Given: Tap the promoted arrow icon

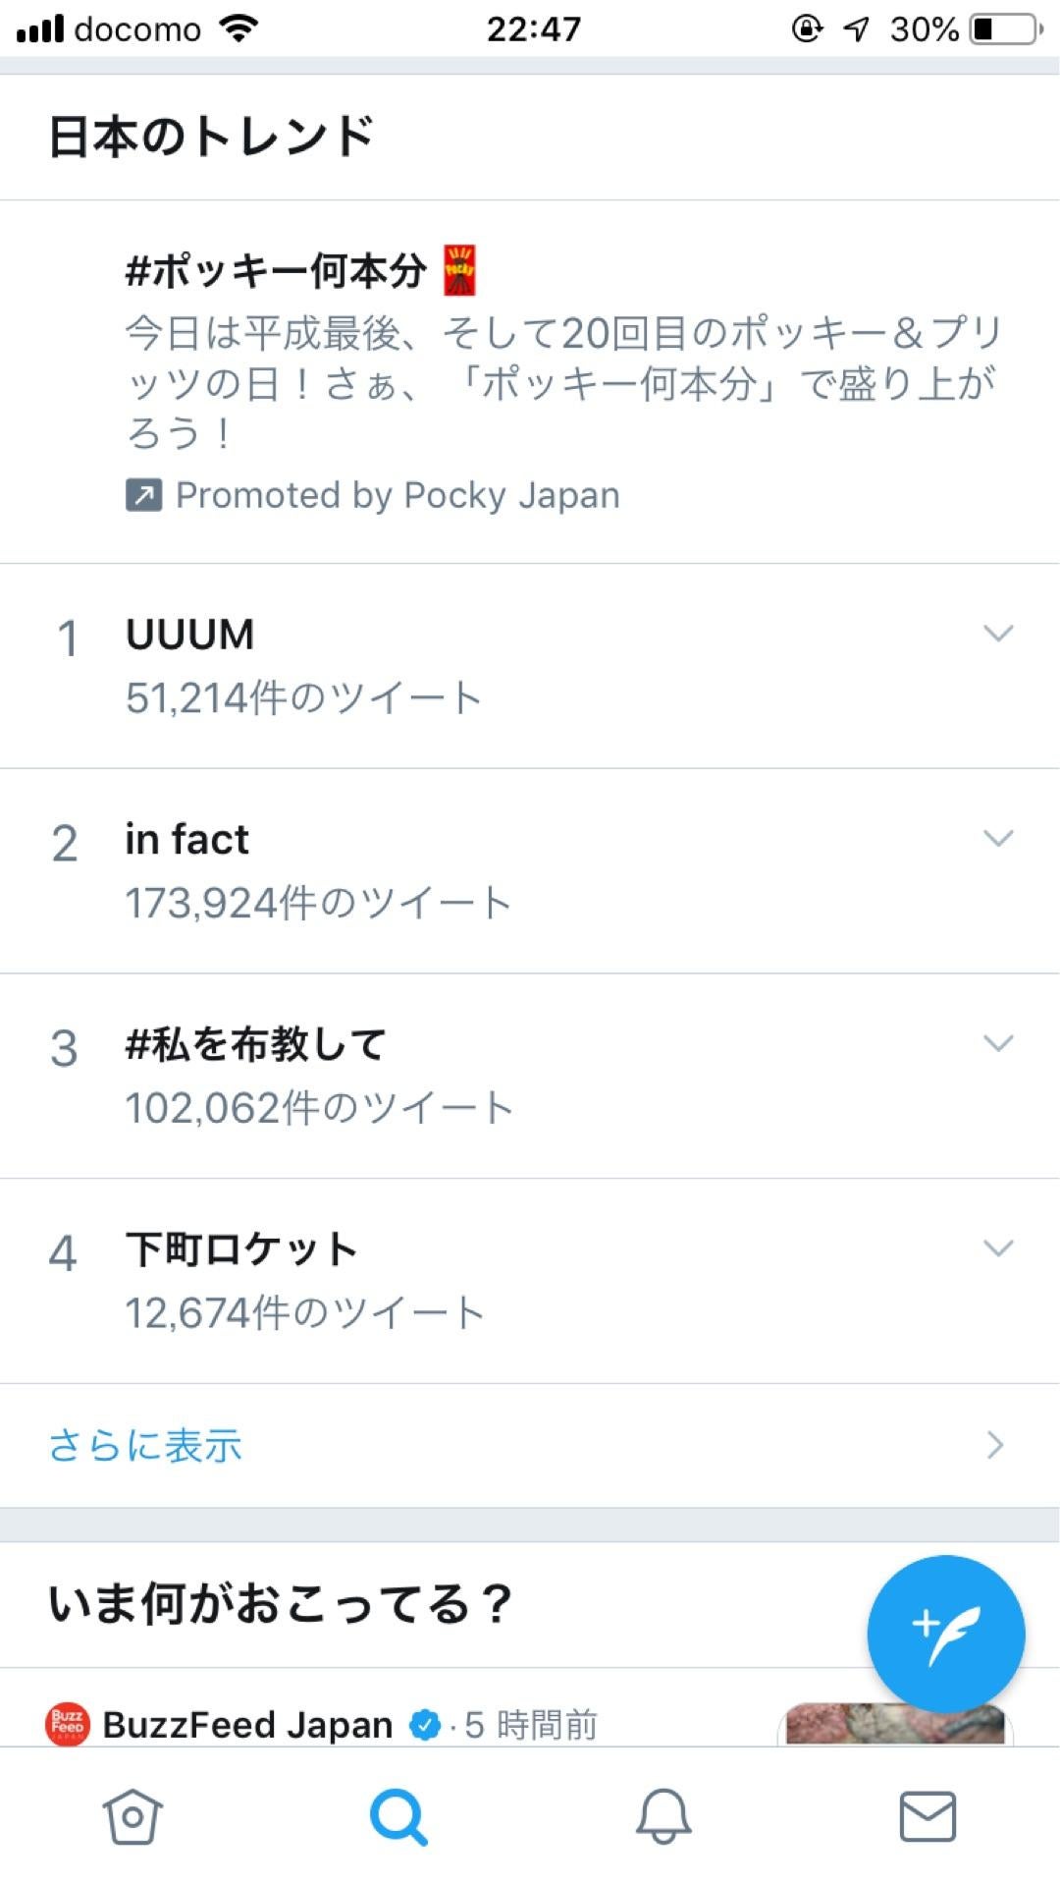Looking at the screenshot, I should (x=143, y=495).
